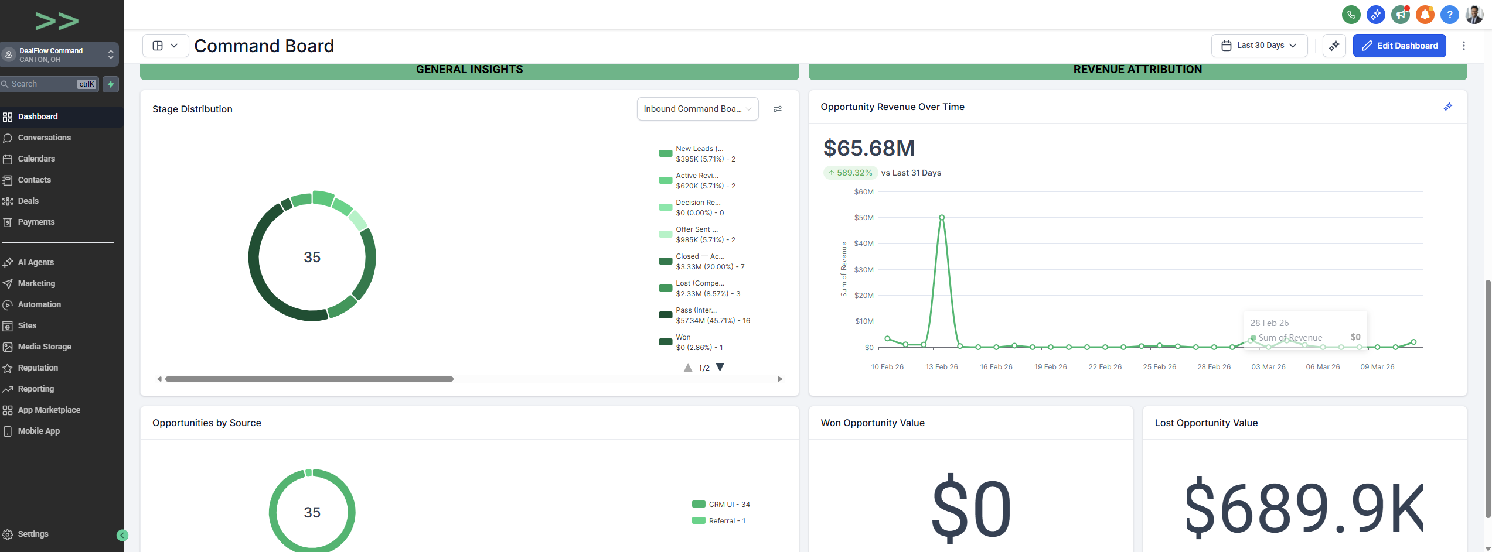Open Media Storage from the sidebar

tap(44, 347)
